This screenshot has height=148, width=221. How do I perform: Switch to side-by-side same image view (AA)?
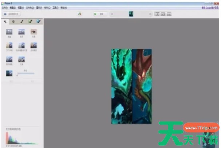tap(169, 14)
